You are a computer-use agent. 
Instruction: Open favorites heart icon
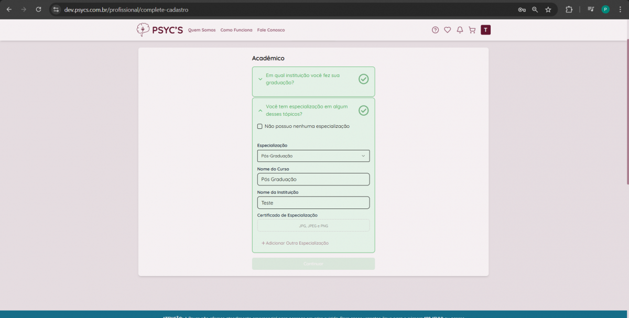point(447,30)
